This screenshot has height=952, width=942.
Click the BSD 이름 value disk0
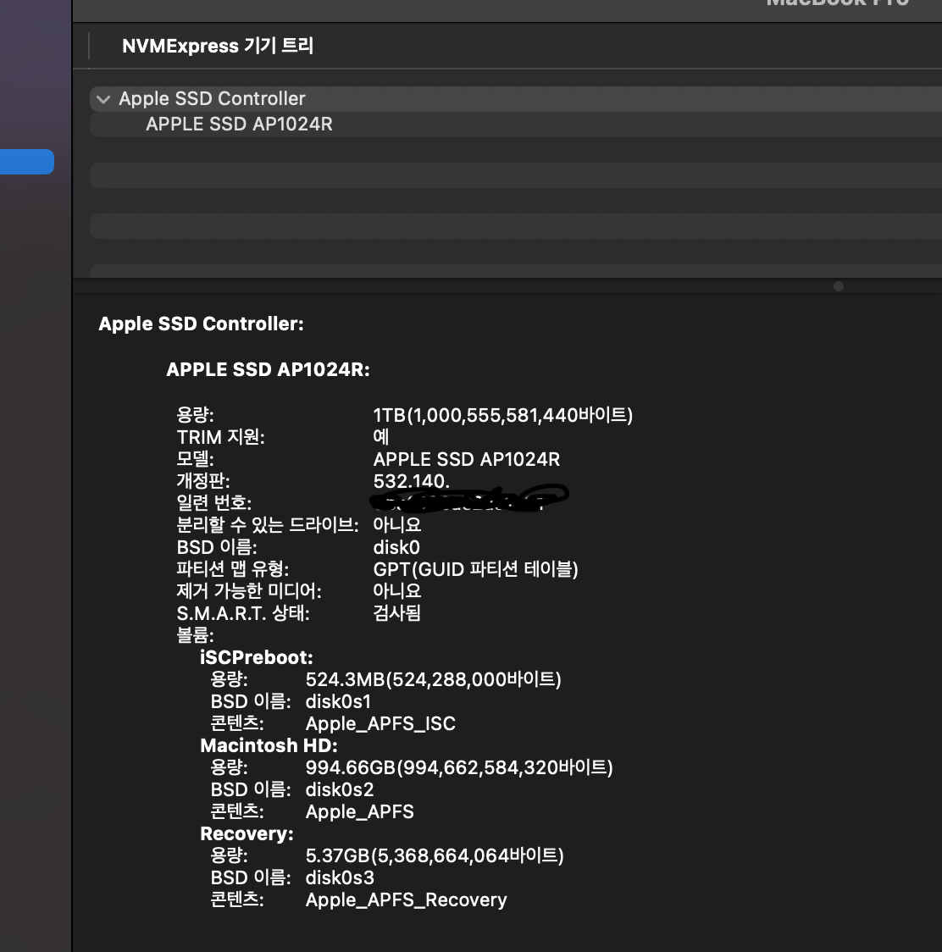pyautogui.click(x=396, y=547)
